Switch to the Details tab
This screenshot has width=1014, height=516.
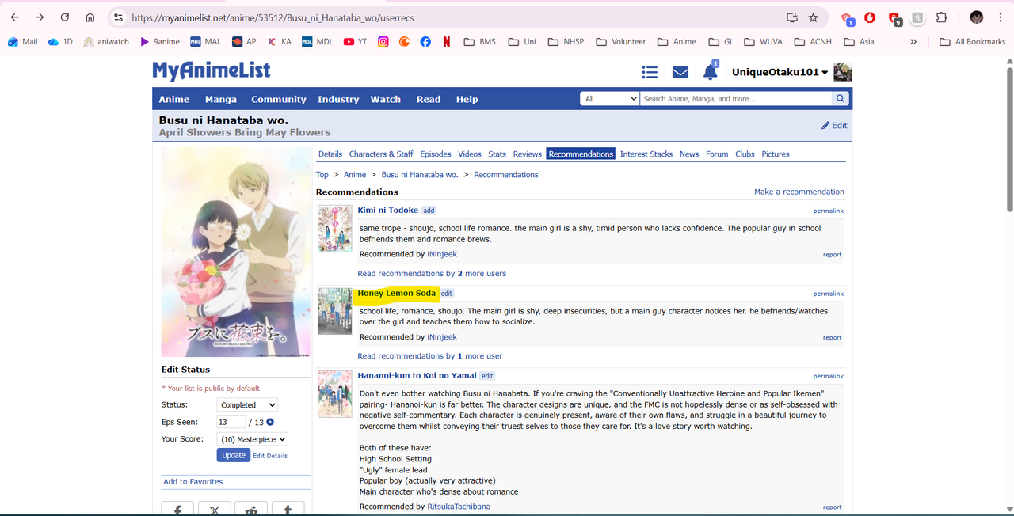[330, 154]
